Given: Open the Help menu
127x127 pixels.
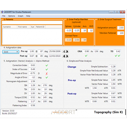Looking at the screenshot, I should [28, 16].
